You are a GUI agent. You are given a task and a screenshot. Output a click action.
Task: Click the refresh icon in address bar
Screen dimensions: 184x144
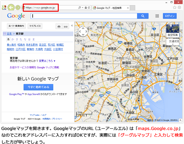click(x=89, y=8)
